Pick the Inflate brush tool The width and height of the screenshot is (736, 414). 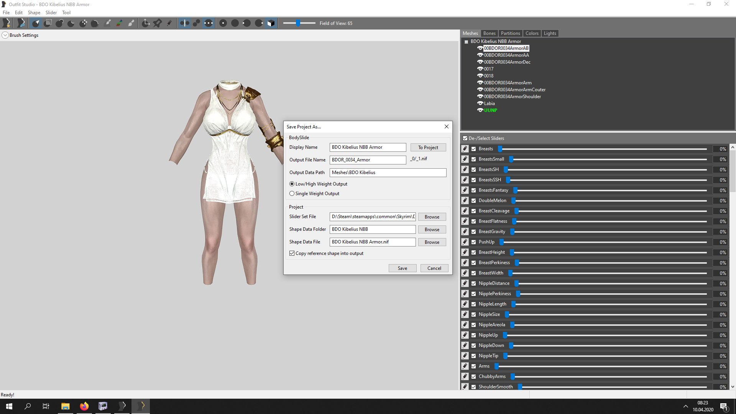60,23
